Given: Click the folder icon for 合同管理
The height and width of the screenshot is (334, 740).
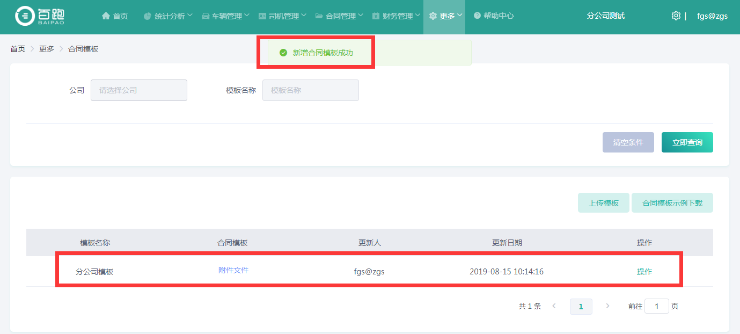Looking at the screenshot, I should click(x=319, y=16).
